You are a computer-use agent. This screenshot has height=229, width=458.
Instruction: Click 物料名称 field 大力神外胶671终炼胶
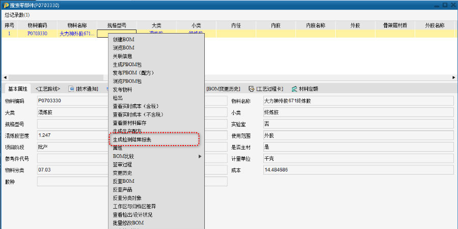[358, 101]
